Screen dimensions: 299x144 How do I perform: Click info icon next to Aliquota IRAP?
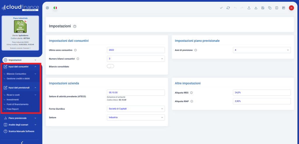[192, 101]
